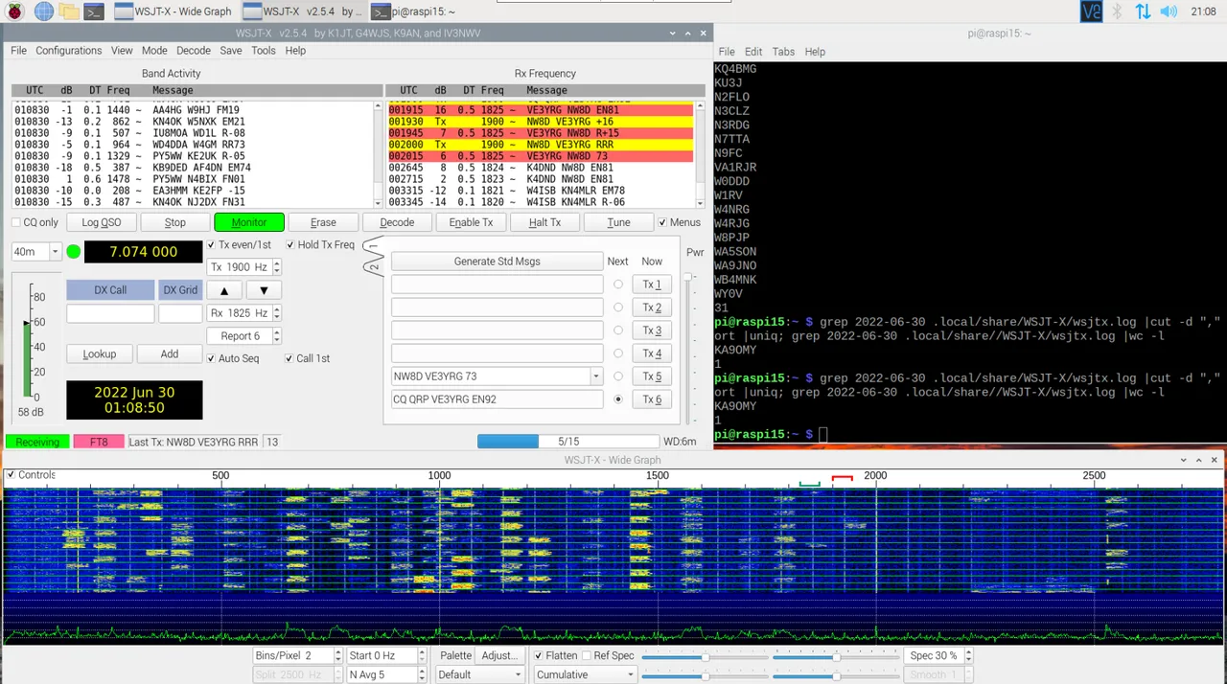Uncheck Tx even/1st
This screenshot has height=684, width=1227.
point(211,245)
